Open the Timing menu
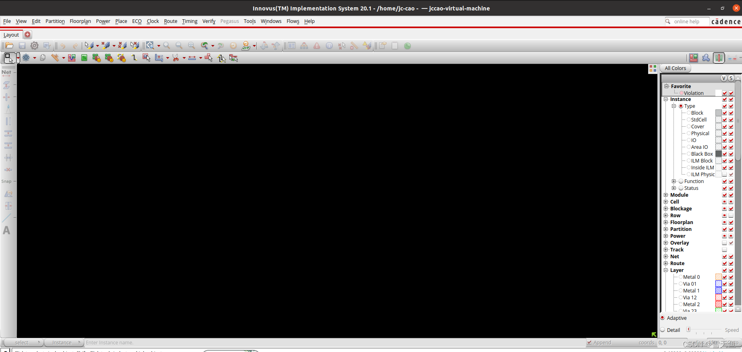Viewport: 742px width, 352px height. (189, 21)
